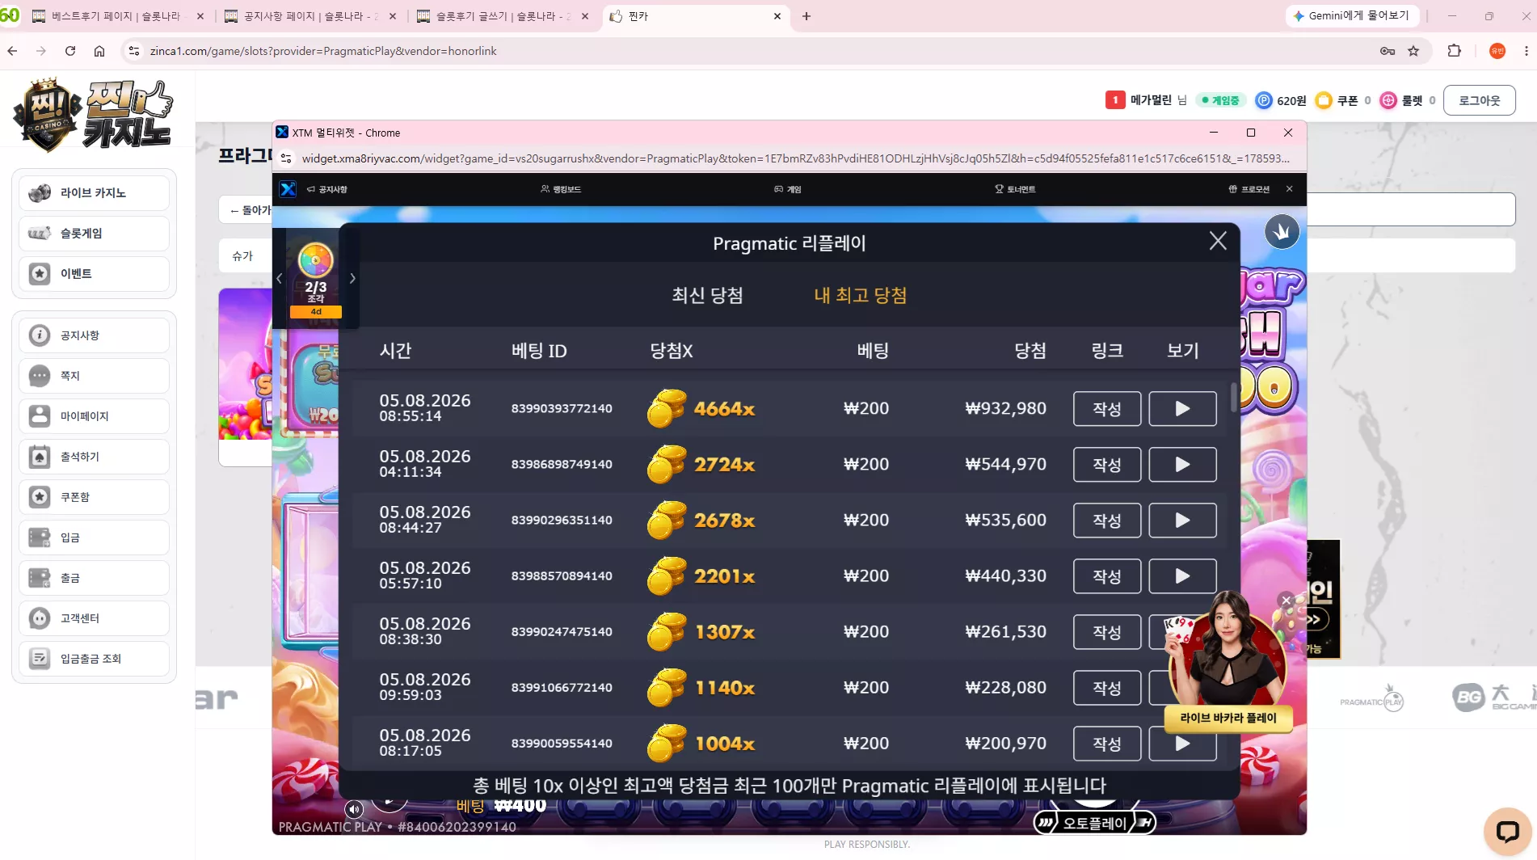1537x860 pixels.
Task: Reload the zinca1.com page
Action: pos(70,51)
